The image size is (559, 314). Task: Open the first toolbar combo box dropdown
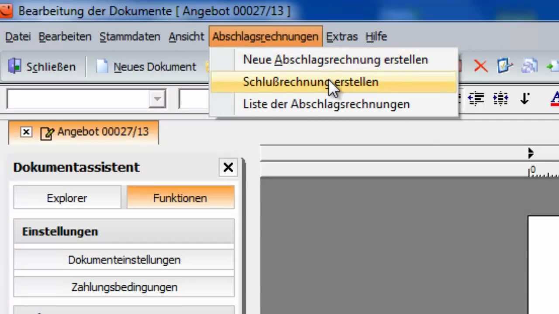[x=157, y=99]
